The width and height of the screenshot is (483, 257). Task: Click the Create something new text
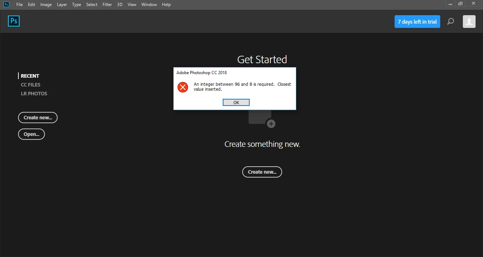tap(262, 144)
